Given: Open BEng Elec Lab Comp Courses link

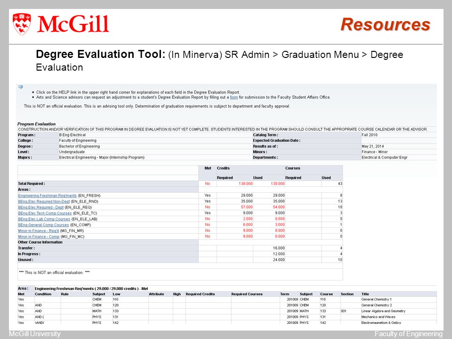Looking at the screenshot, I should tap(44, 219).
